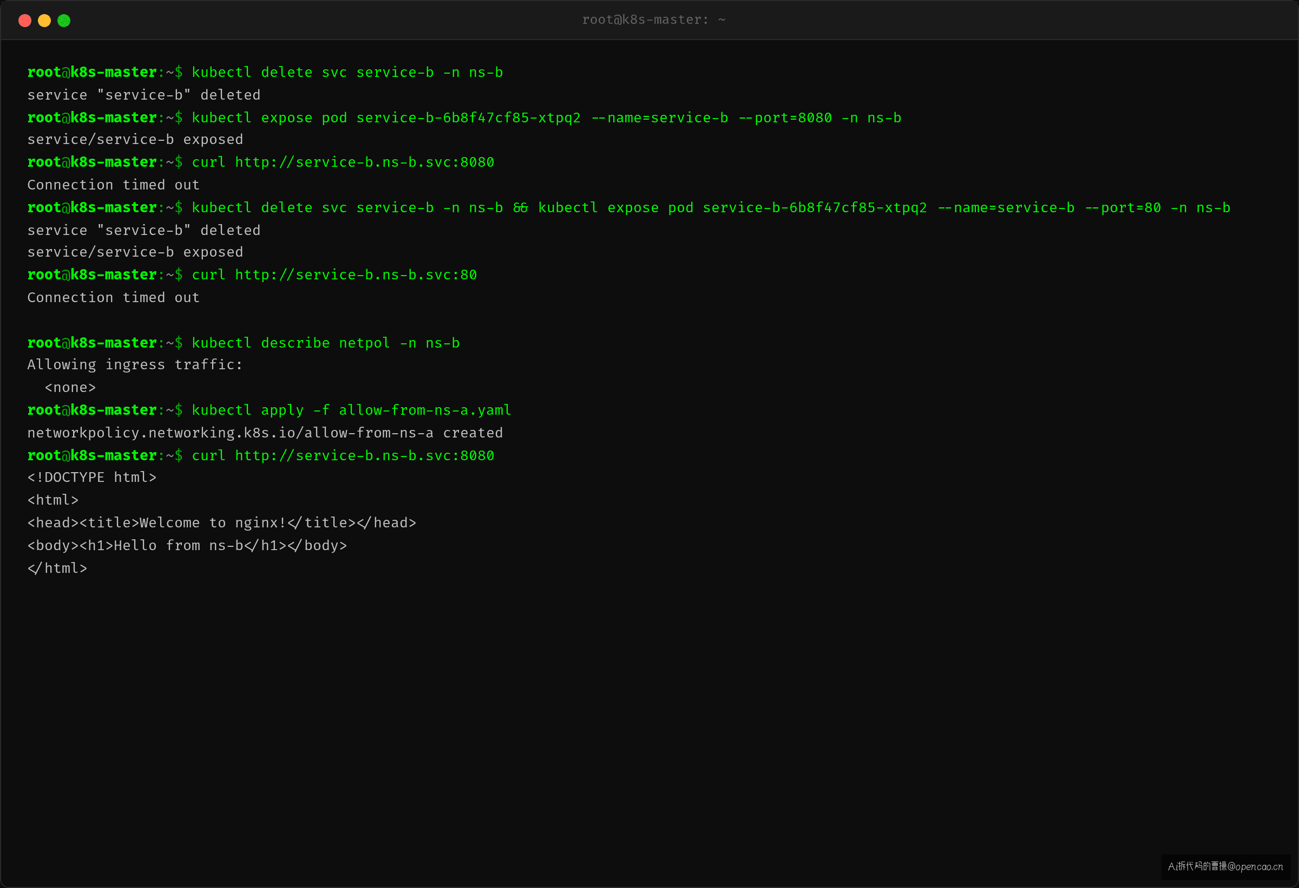Click the first 'Connection timed out' output line
Screen dimensions: 1299x888
pos(114,185)
